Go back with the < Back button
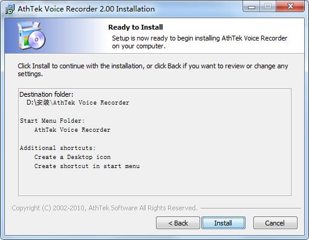This screenshot has width=309, height=240. (178, 223)
